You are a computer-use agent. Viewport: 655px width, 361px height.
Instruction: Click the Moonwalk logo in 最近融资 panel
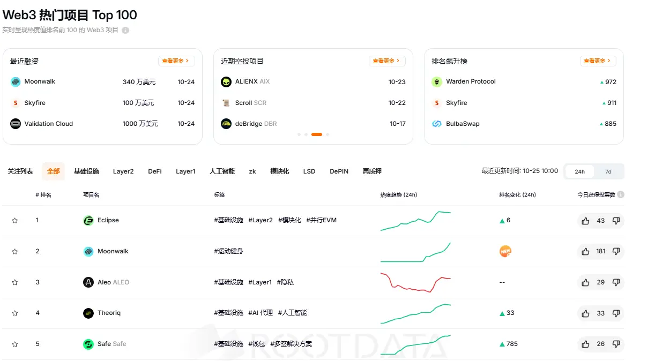[x=15, y=81]
